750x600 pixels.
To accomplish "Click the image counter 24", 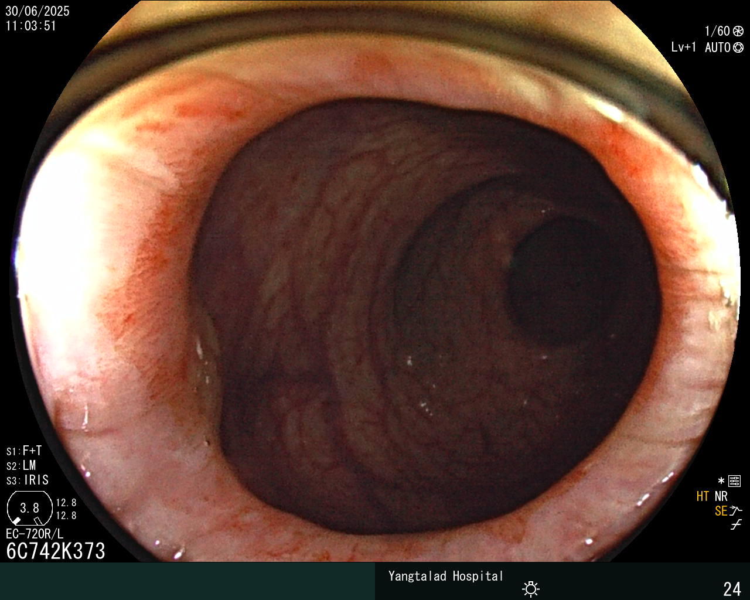I will 732,588.
